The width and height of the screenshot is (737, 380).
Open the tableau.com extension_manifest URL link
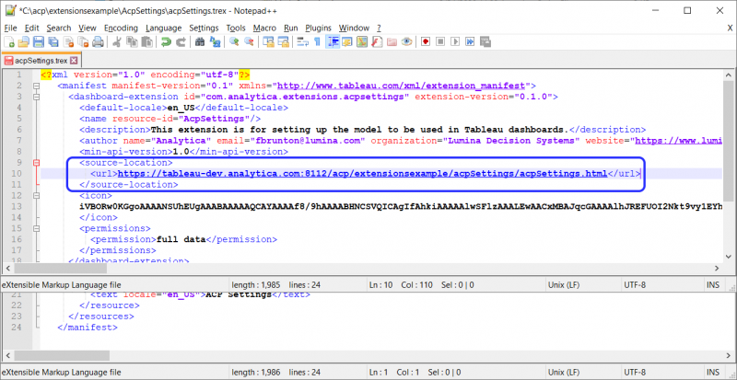pyautogui.click(x=401, y=86)
